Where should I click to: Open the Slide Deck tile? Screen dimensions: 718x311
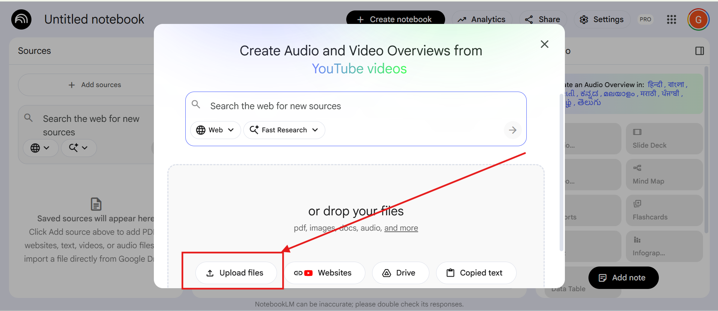[664, 139]
